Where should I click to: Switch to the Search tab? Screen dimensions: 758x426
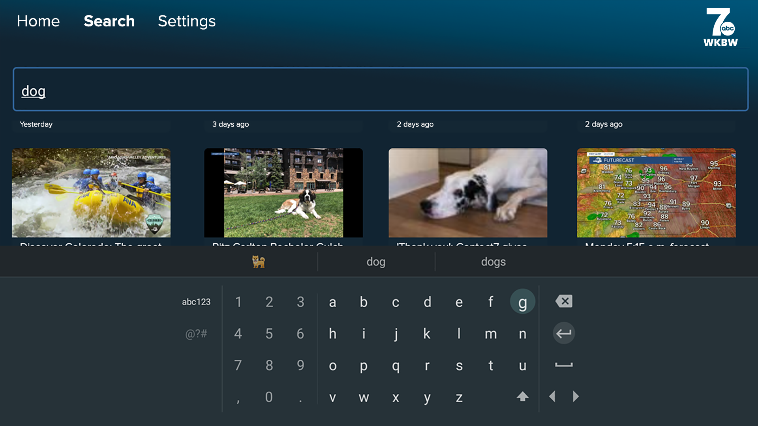click(109, 21)
